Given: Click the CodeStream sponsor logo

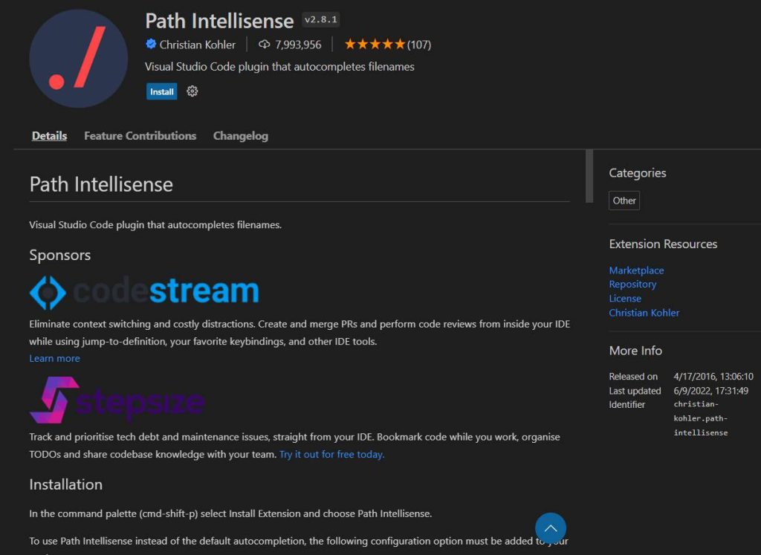Looking at the screenshot, I should point(144,292).
